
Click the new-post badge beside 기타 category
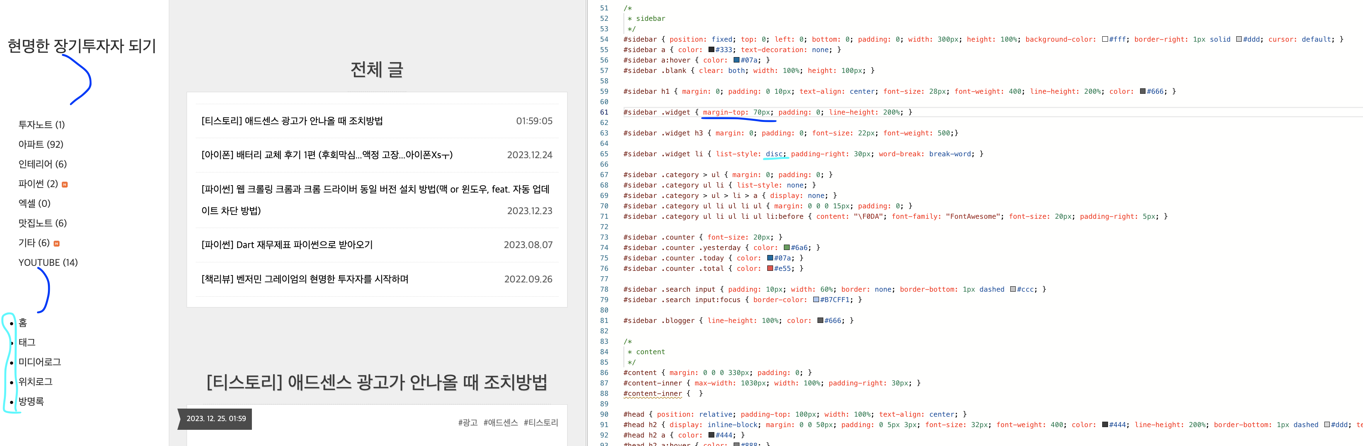[x=57, y=243]
